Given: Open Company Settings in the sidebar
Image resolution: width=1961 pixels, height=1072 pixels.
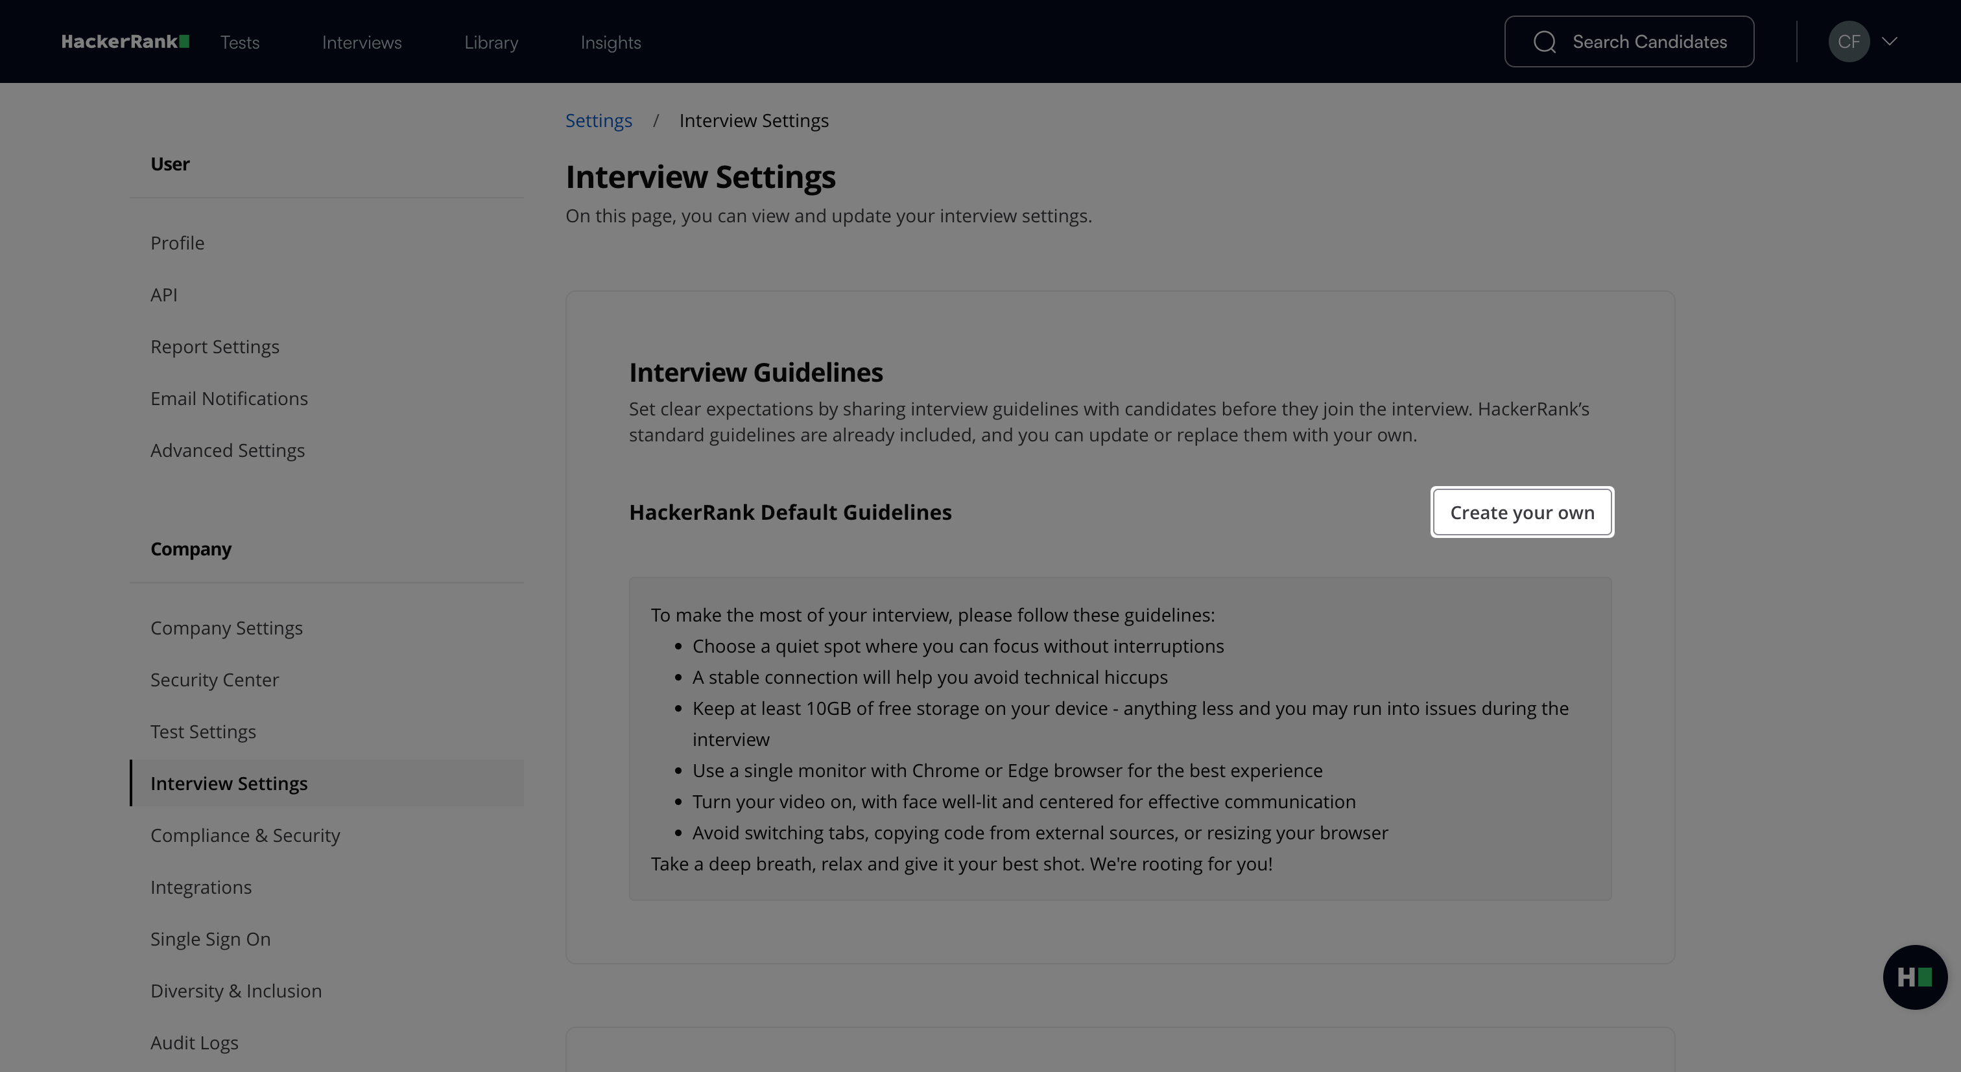Looking at the screenshot, I should coord(226,629).
